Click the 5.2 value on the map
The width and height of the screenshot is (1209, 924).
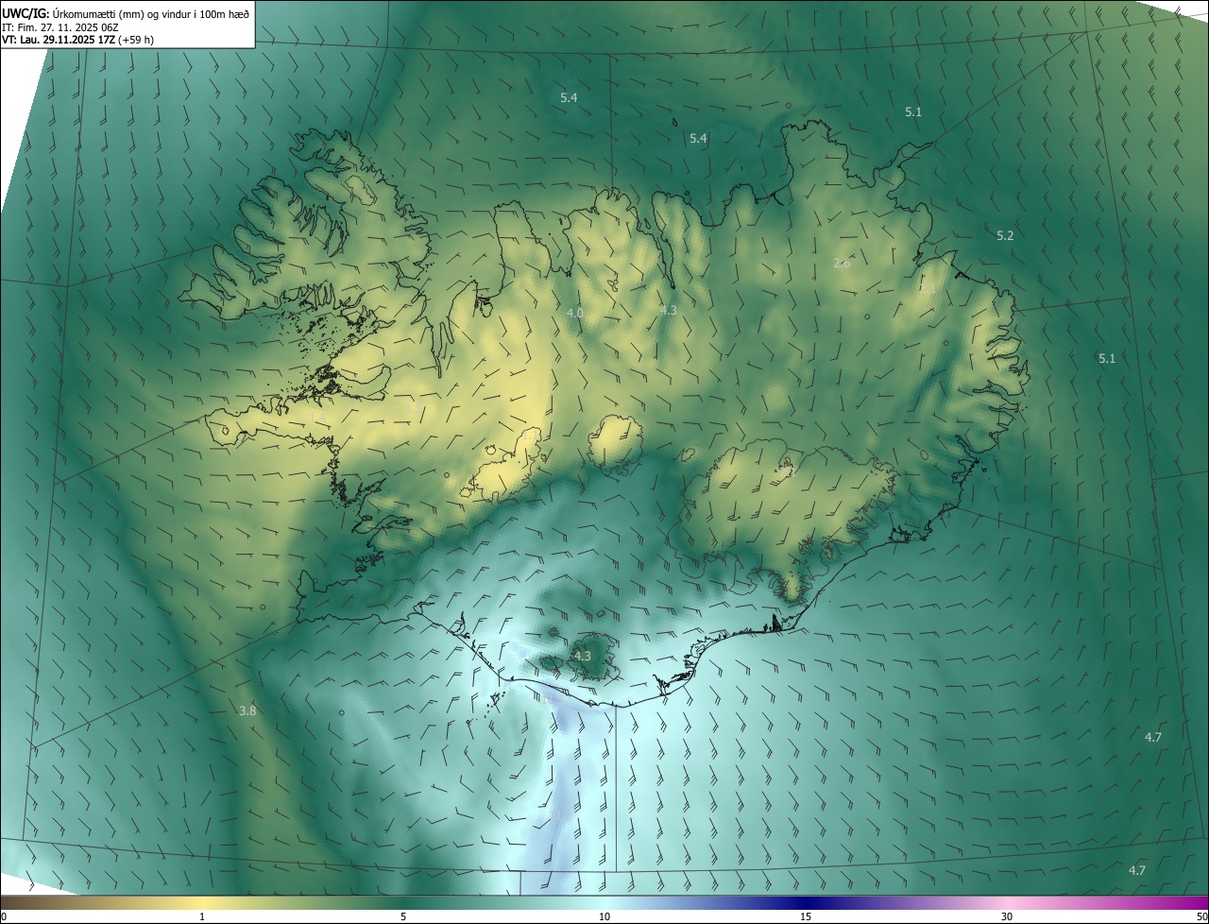1005,235
